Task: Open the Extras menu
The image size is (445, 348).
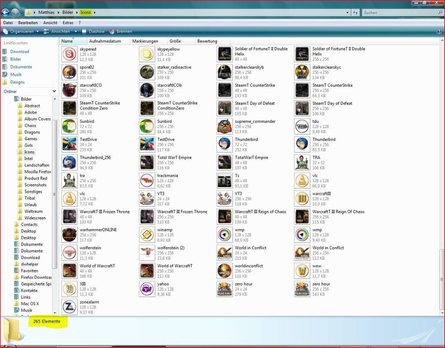Action: [x=68, y=23]
